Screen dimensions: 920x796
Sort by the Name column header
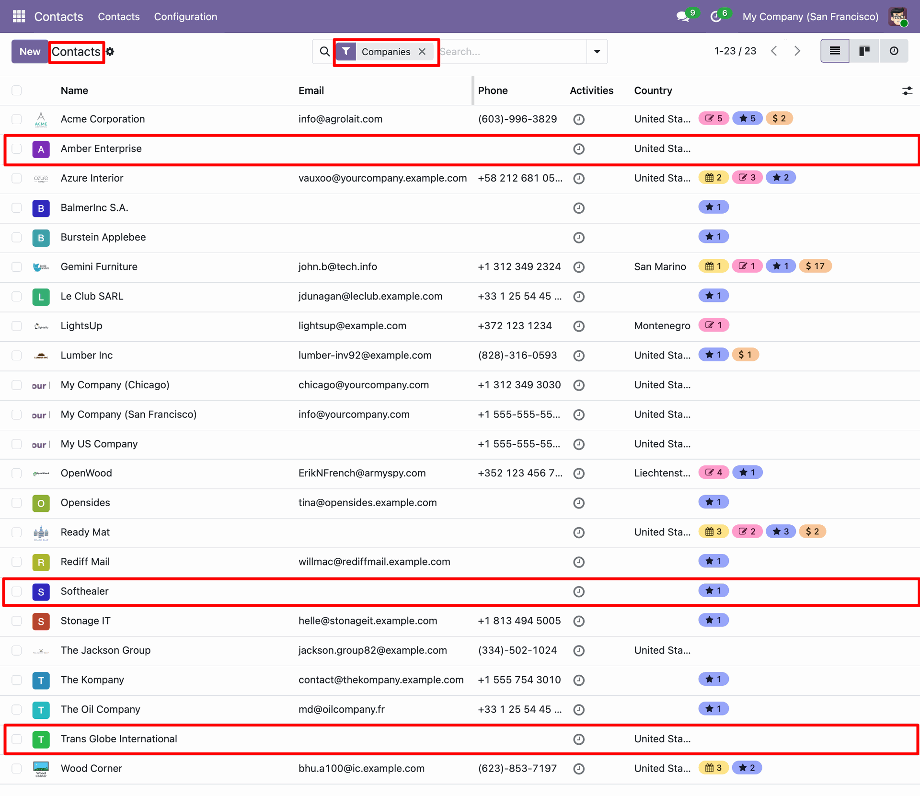tap(74, 91)
